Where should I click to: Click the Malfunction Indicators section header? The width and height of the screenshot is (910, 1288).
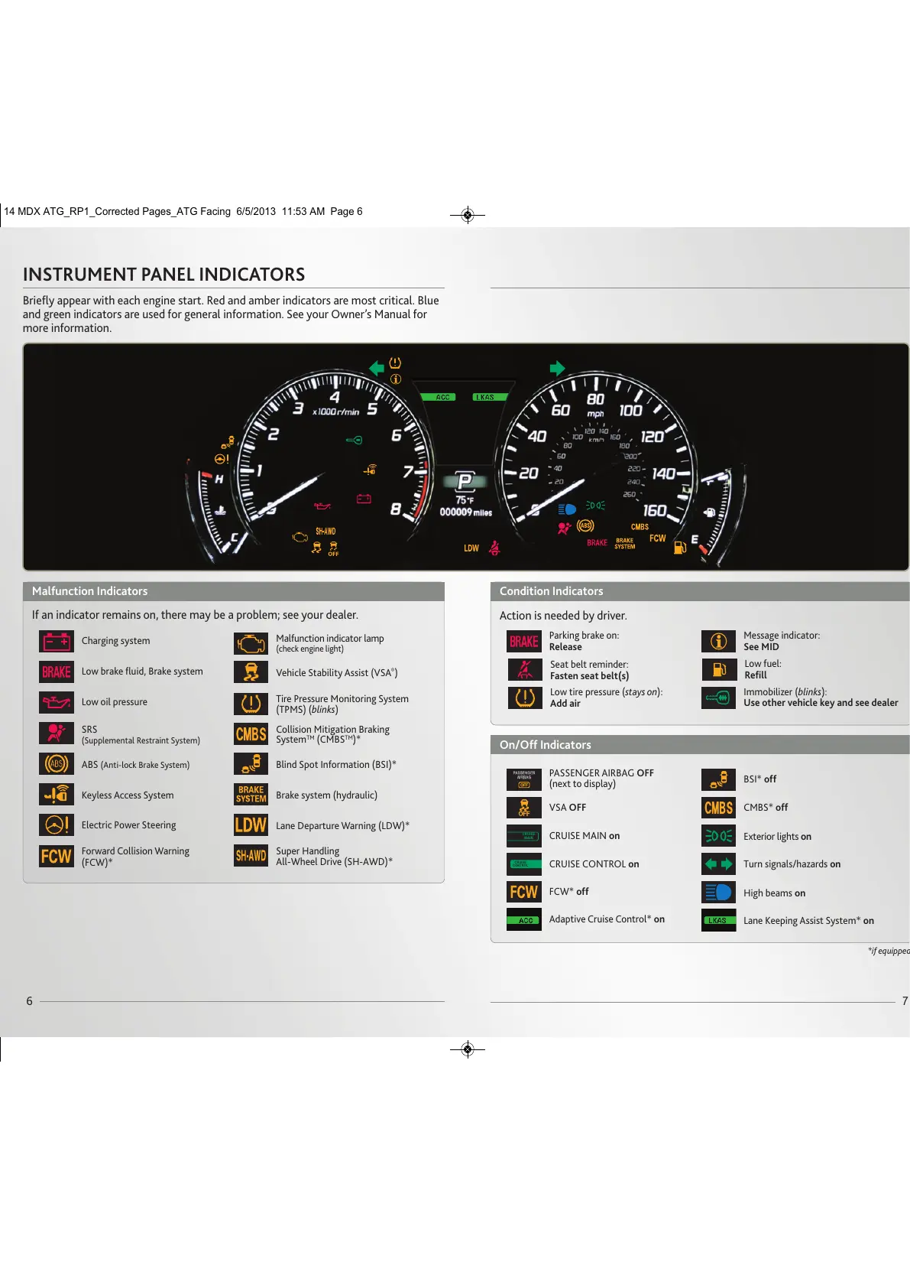point(234,591)
